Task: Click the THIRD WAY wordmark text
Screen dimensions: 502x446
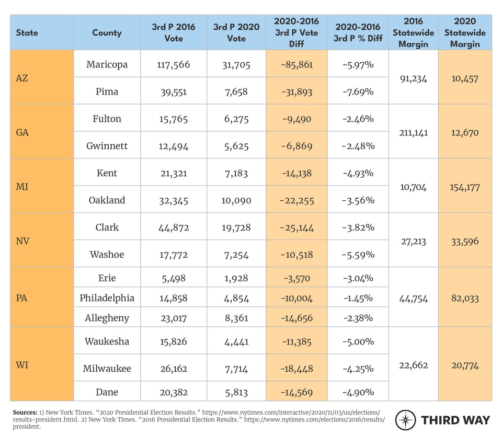Action: 455,420
